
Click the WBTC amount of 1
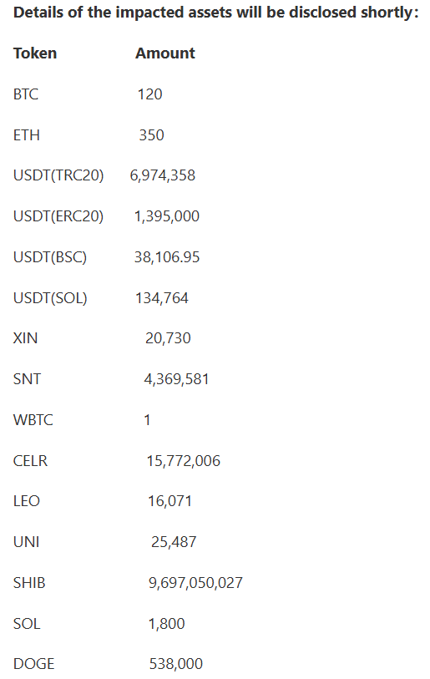[x=147, y=420]
